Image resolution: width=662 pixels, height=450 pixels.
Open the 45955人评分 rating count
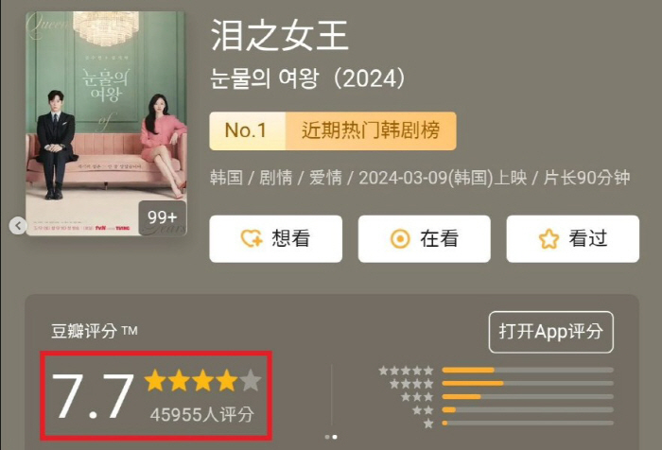(x=202, y=415)
